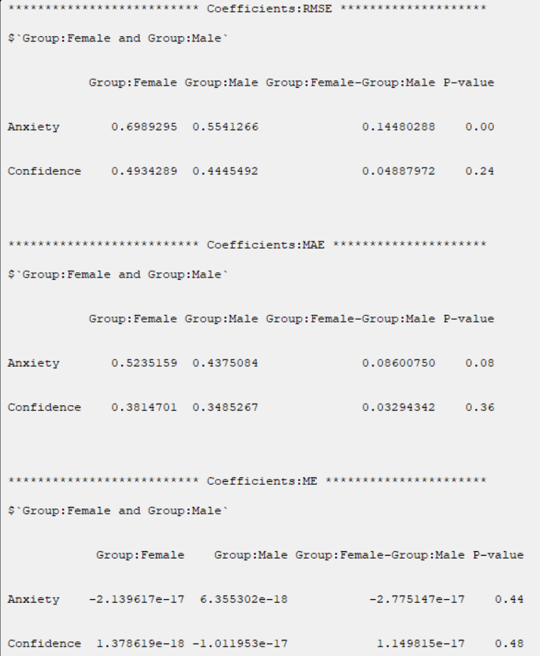
Task: Click the value 0.4934289 in RMSE table
Action: (144, 171)
